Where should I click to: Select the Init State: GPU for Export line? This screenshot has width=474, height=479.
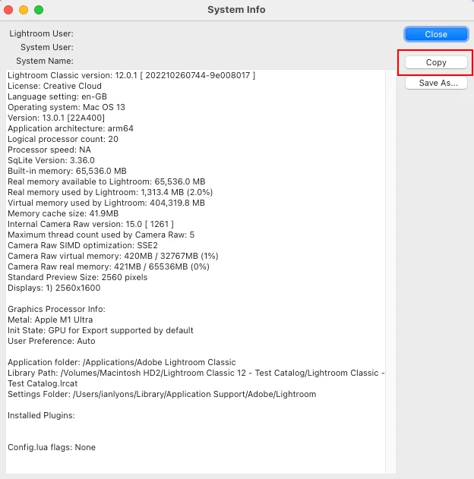[100, 330]
